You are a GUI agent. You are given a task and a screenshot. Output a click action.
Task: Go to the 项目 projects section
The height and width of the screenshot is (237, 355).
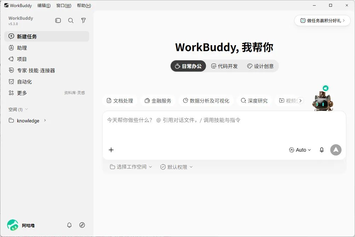(47, 59)
